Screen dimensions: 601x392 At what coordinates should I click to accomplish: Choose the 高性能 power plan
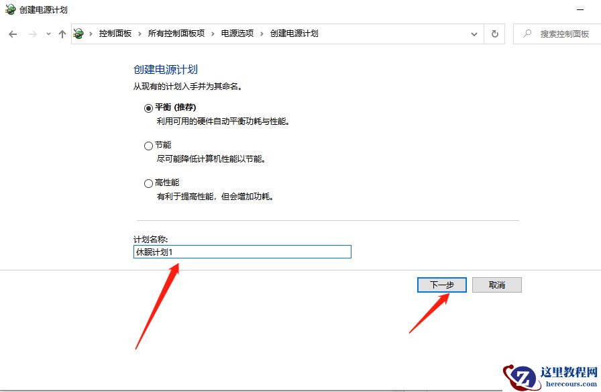point(148,183)
